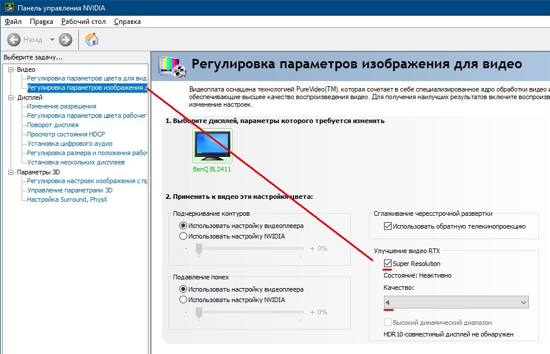Click the Forward arrow button

tap(65, 40)
